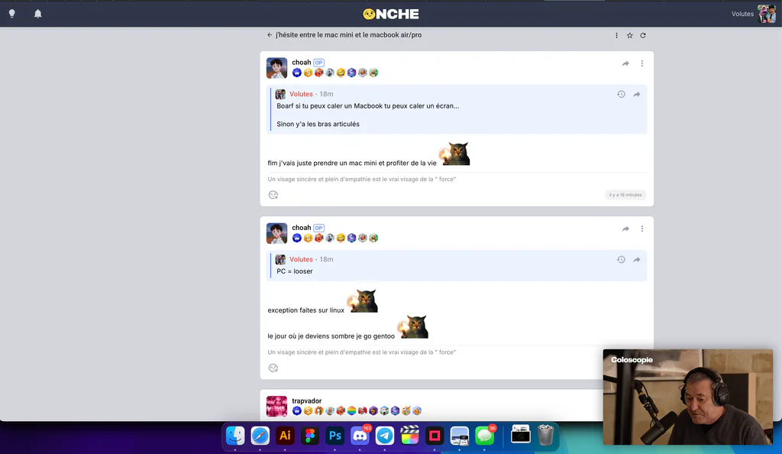The image size is (782, 454).
Task: Toggle the favorite star for this topic
Action: pyautogui.click(x=630, y=35)
